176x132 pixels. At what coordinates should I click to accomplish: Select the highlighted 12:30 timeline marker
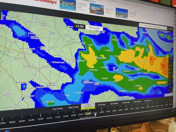coord(88,113)
